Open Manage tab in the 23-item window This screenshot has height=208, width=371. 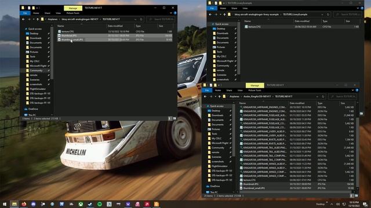(255, 86)
